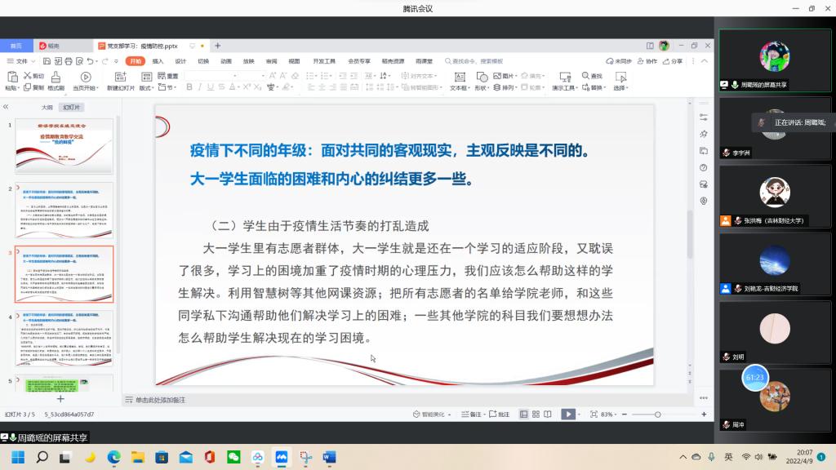Screen dimensions: 836x470
Task: Switch to the Insert (插入) ribbon tab
Action: 158,61
